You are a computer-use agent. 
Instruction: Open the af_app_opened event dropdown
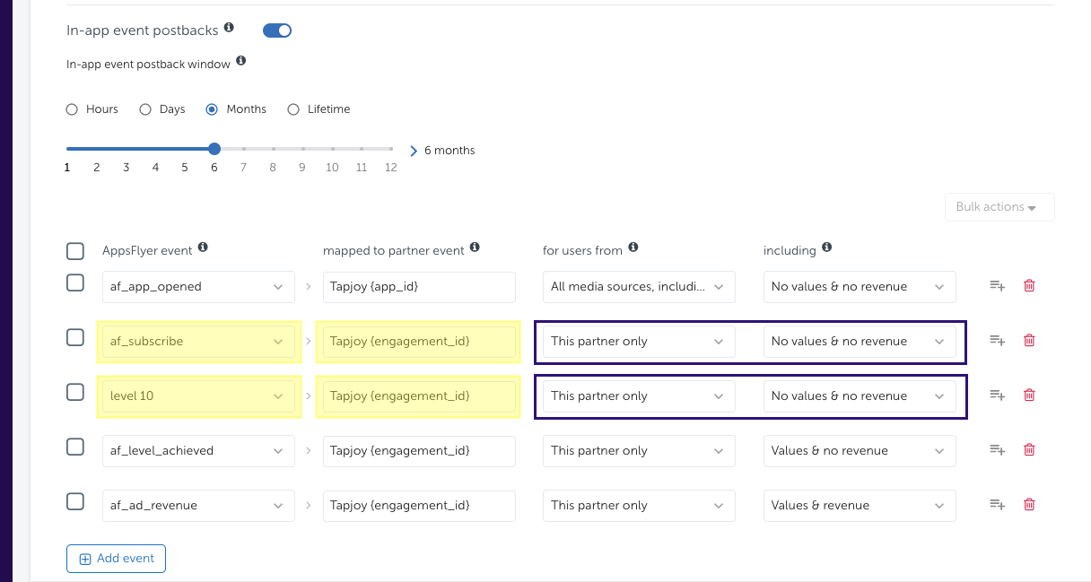(x=198, y=287)
